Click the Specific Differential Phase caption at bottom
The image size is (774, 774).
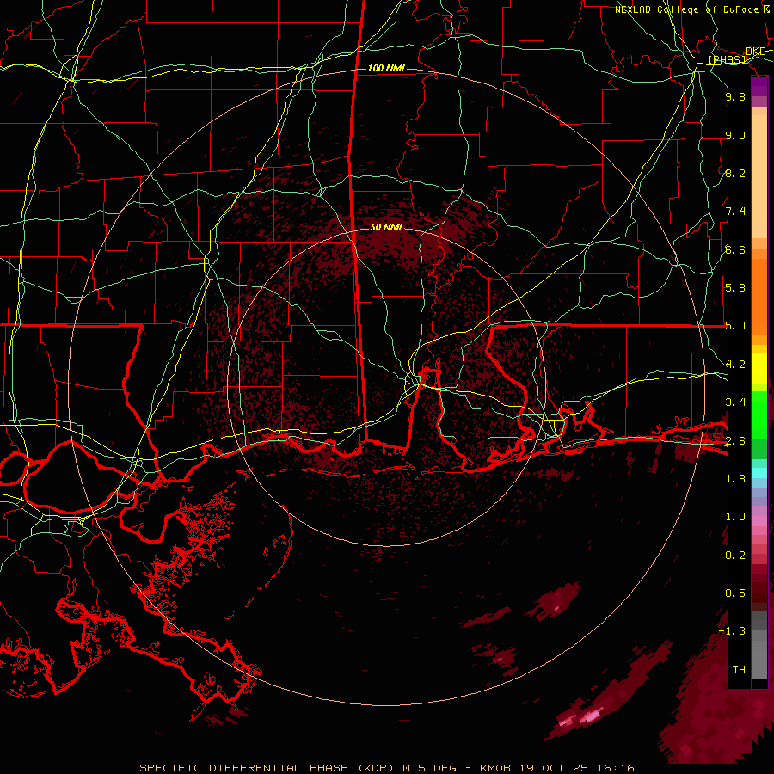tap(387, 768)
